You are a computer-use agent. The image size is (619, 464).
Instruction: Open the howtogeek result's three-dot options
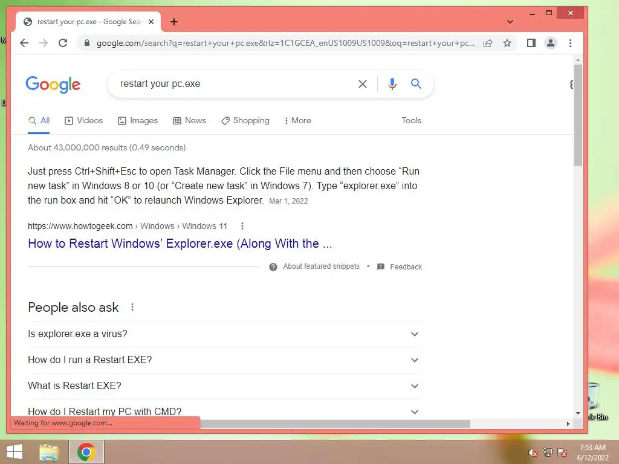coord(242,226)
